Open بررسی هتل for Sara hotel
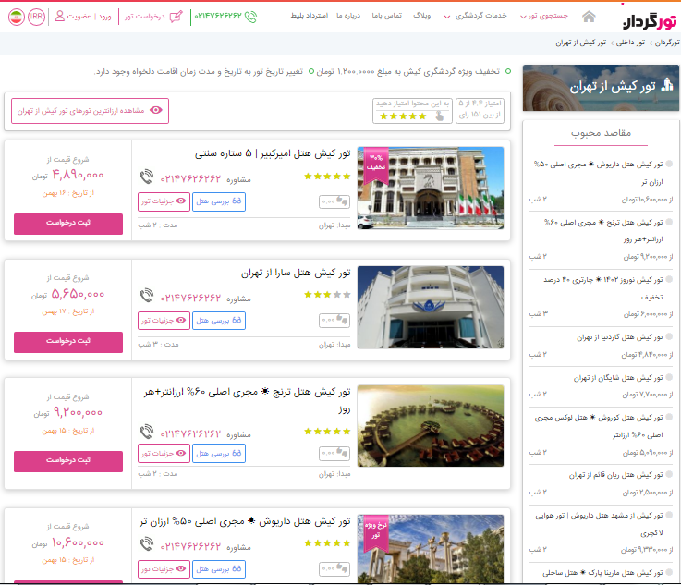The width and height of the screenshot is (681, 585). 219,321
